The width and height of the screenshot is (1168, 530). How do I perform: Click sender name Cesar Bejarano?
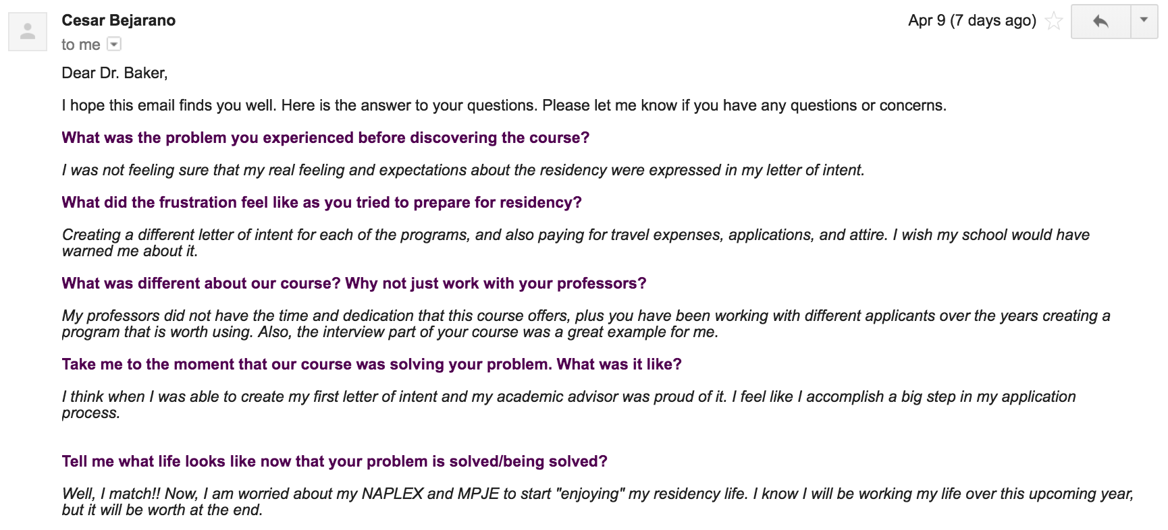[x=119, y=20]
